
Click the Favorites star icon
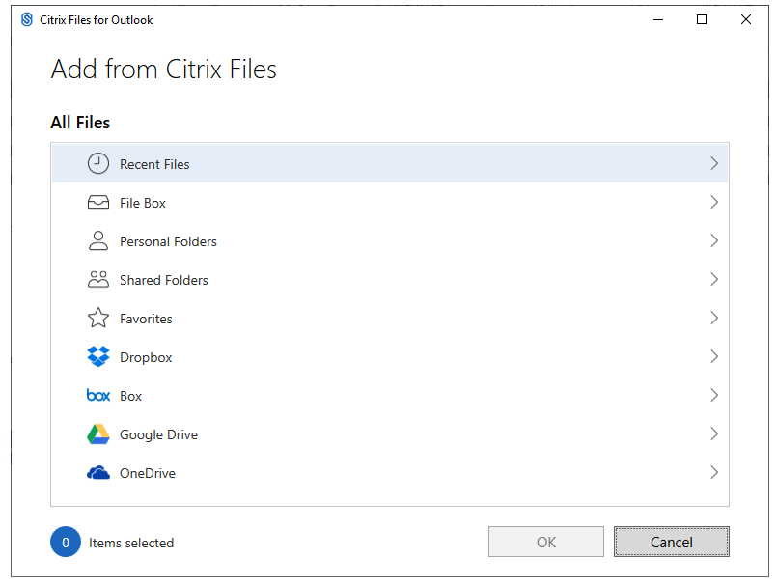[98, 319]
